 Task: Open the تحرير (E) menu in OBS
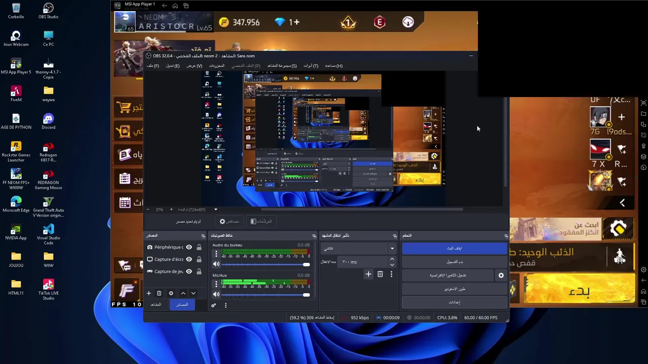pyautogui.click(x=173, y=66)
